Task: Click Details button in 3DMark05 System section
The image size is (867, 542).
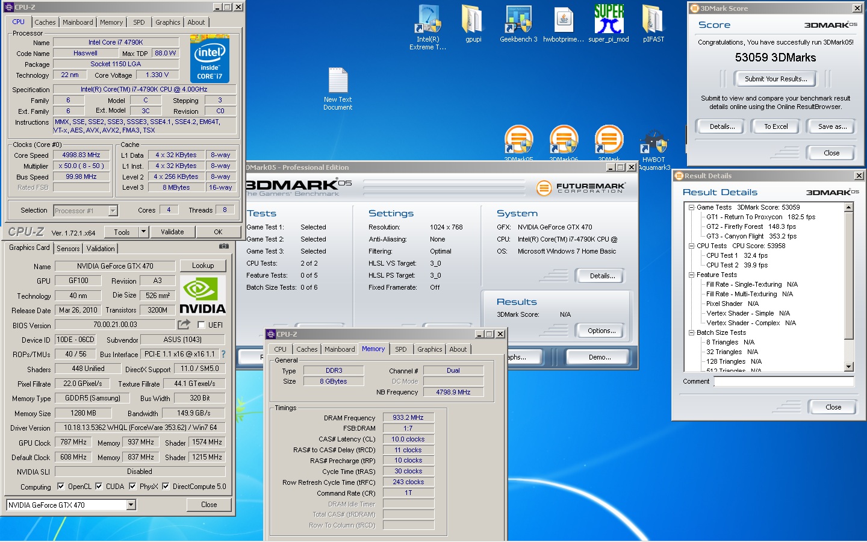Action: [602, 276]
